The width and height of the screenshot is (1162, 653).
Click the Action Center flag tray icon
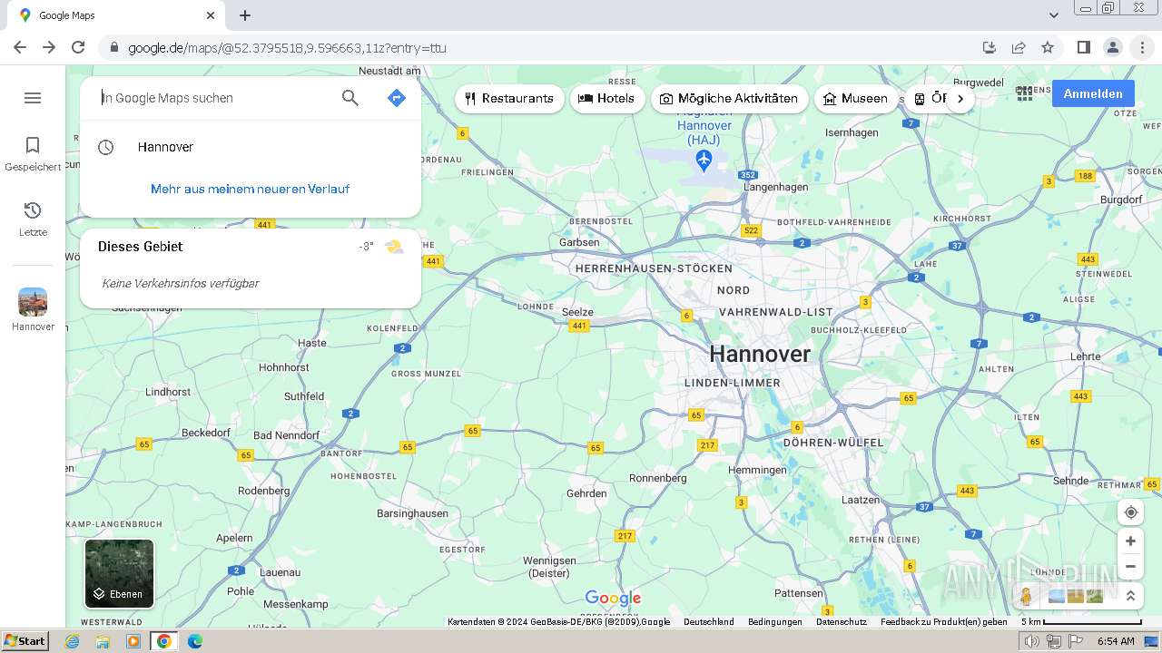[x=1076, y=641]
